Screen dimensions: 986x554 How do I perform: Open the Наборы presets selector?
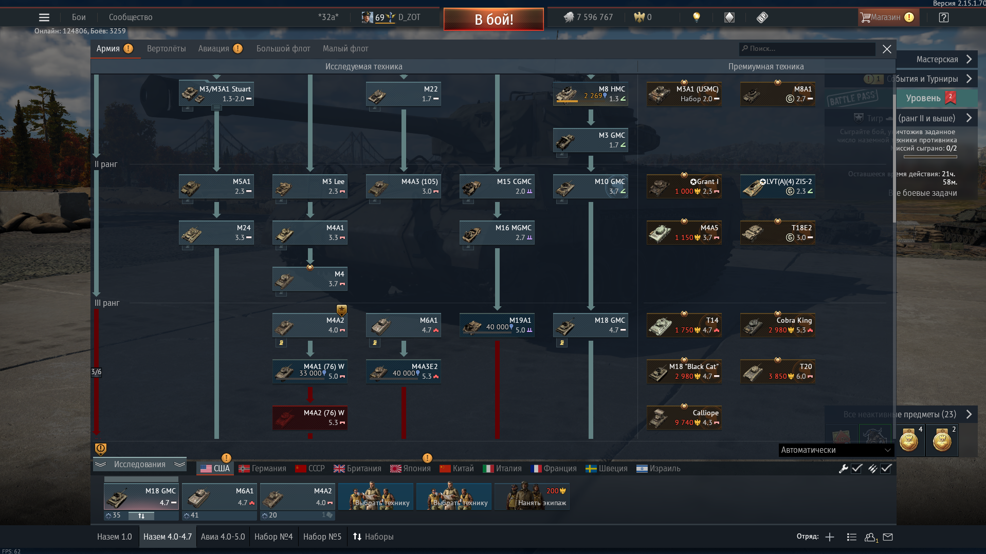(373, 537)
